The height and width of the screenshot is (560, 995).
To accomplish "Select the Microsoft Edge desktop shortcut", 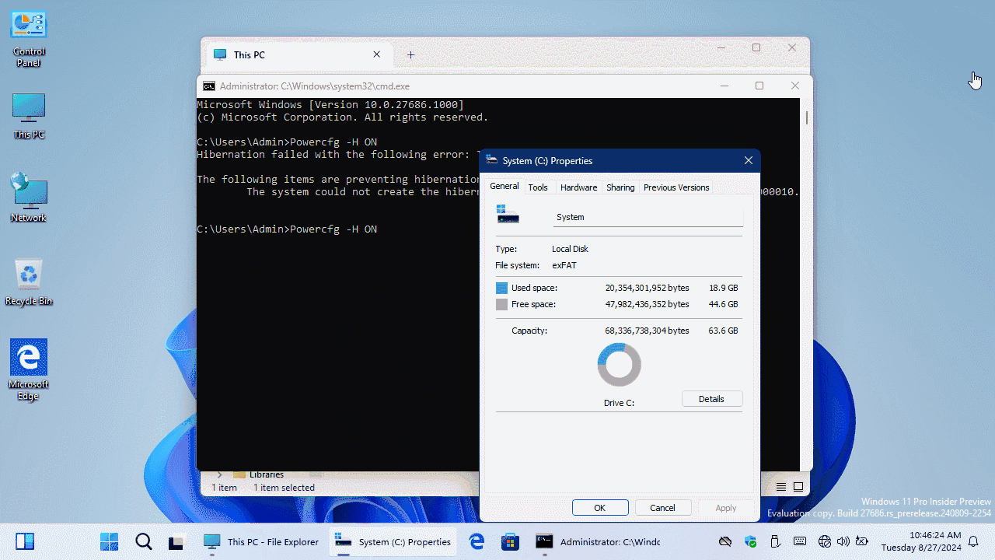I will (29, 370).
